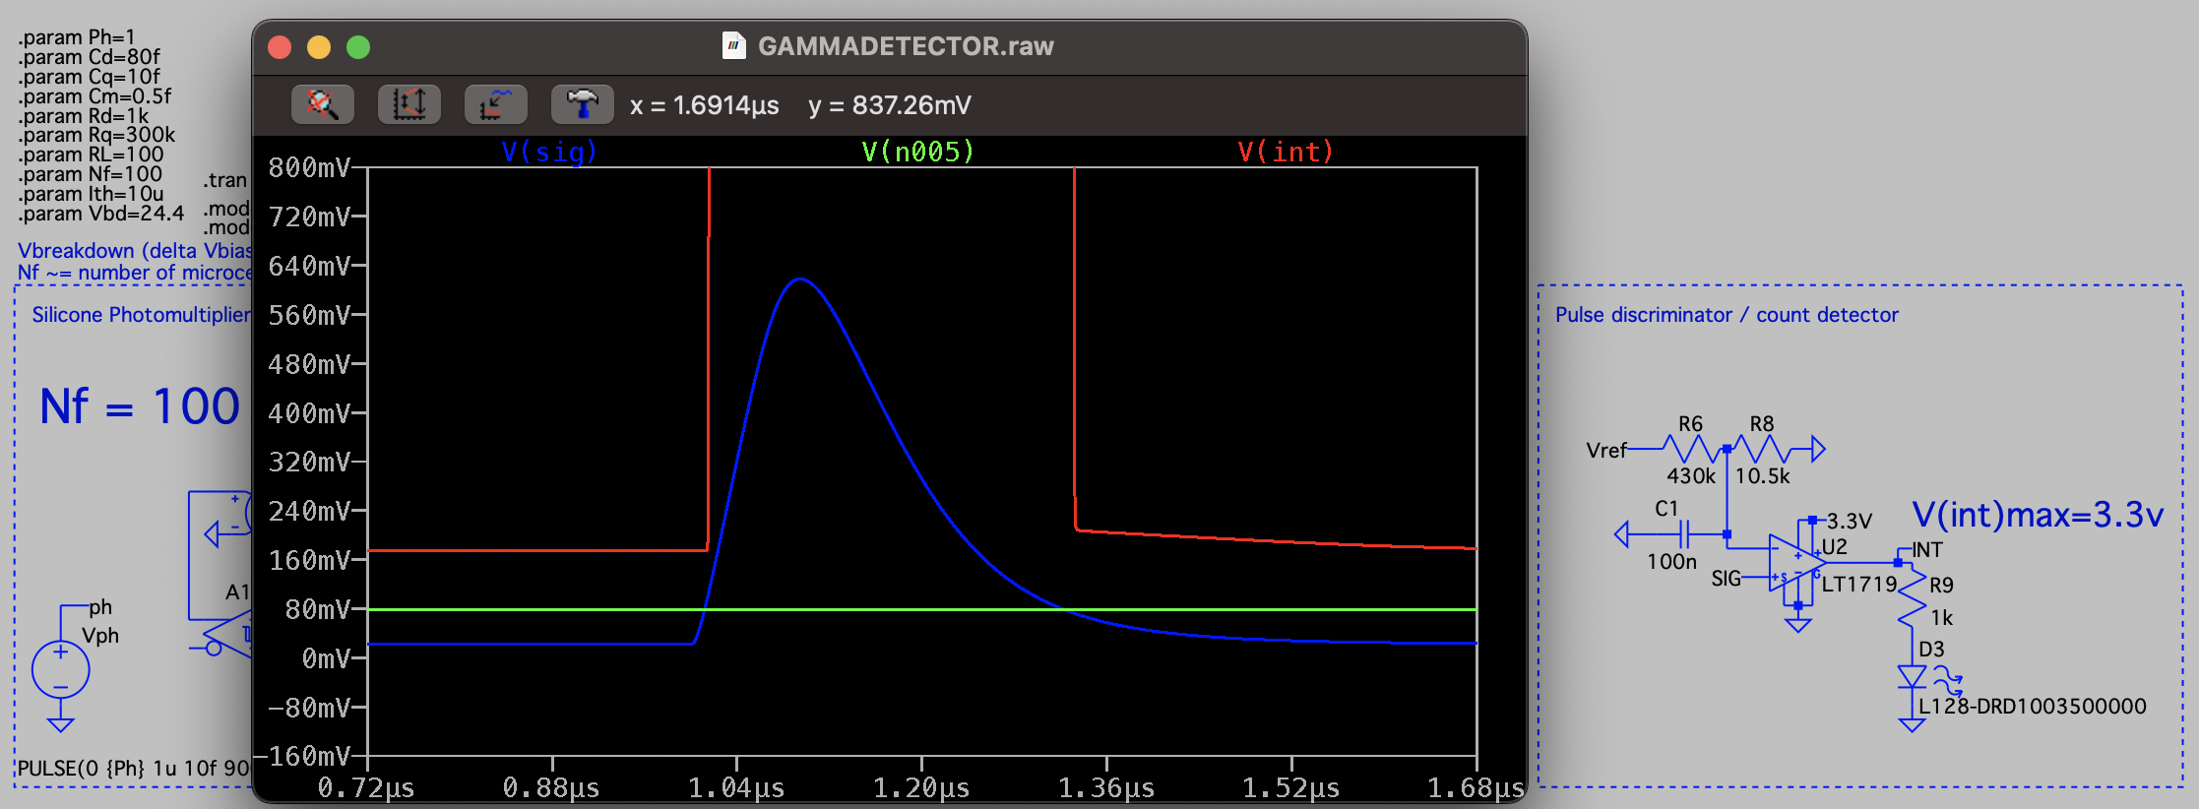Click the .param Ph=1 directive

point(77,37)
